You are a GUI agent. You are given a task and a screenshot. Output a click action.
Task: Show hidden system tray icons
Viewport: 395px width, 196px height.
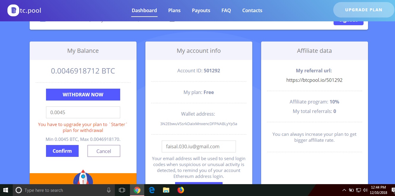(344, 190)
